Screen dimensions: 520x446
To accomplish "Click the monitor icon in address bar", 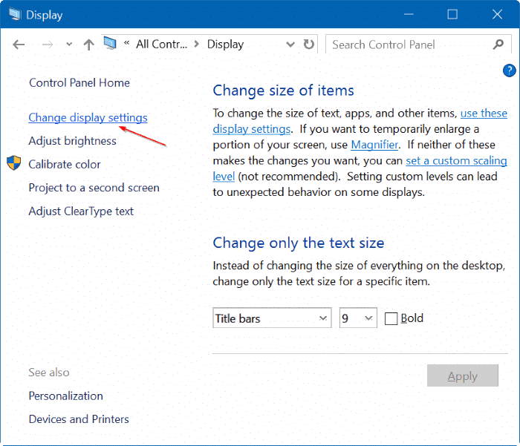I will 110,43.
